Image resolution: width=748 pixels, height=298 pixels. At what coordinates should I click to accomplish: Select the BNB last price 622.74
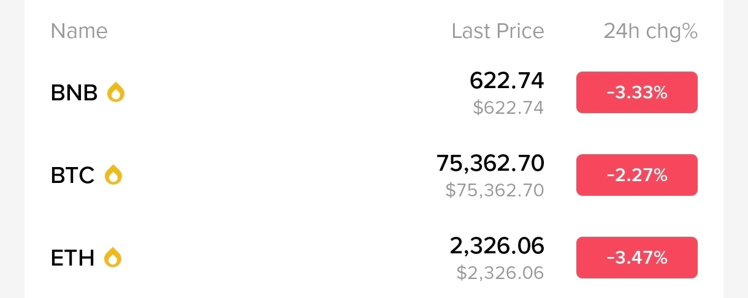tap(507, 80)
